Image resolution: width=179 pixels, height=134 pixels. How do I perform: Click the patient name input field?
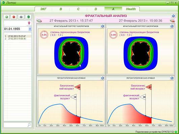point(16,23)
